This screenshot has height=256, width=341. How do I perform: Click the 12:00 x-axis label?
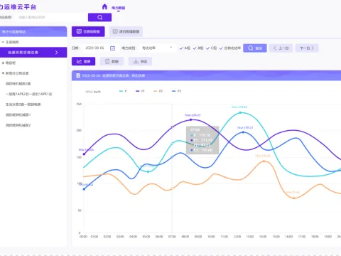(237, 237)
